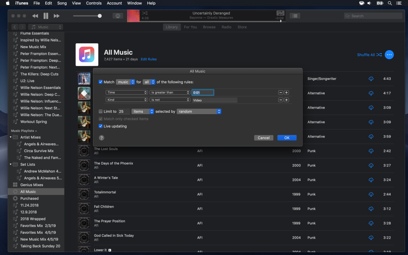Download The Lost Souls from iCloud
Viewport: 408px width, 255px height.
pyautogui.click(x=371, y=151)
